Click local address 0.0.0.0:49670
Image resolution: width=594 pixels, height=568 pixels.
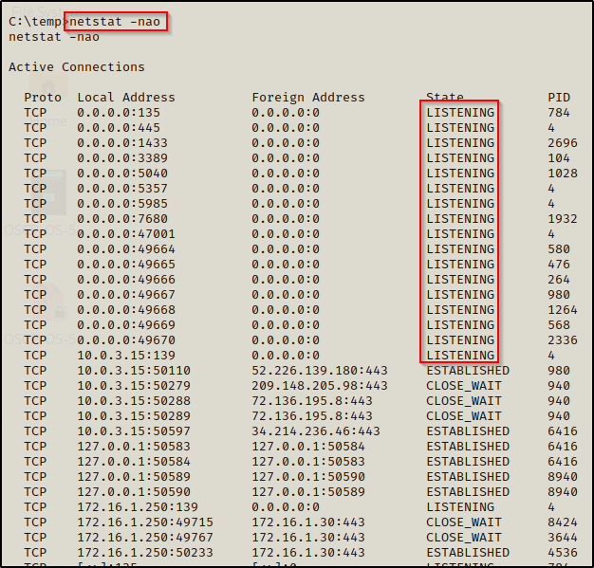(x=126, y=339)
